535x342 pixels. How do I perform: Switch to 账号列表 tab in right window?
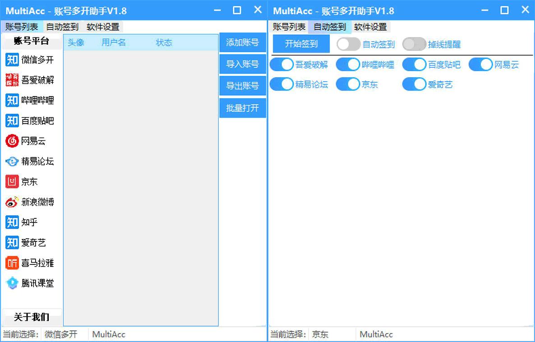[x=289, y=27]
